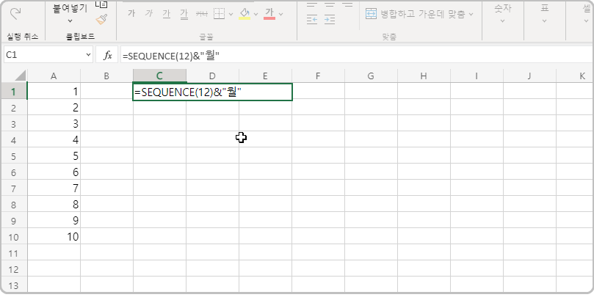594x300 pixels.
Task: Expand the 숫자 number group
Action: pyautogui.click(x=503, y=15)
